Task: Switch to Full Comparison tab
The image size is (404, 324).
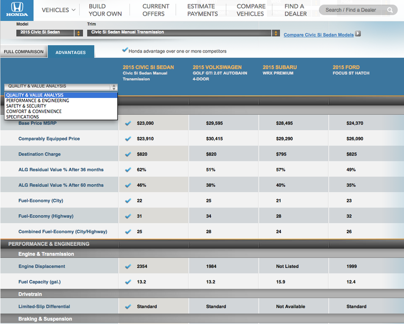Action: pos(24,51)
